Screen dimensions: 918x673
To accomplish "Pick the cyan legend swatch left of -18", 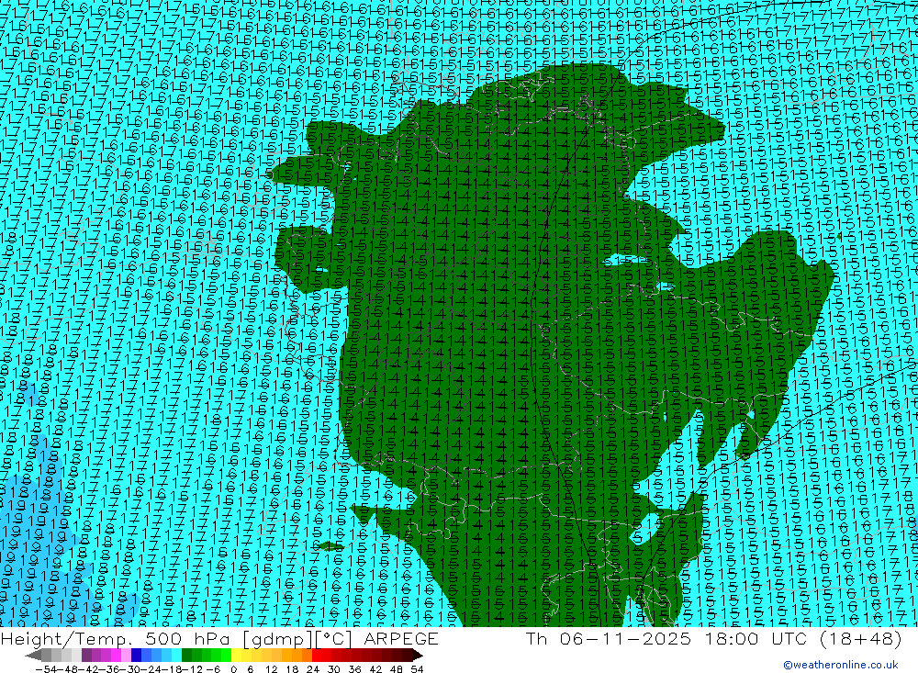I will coord(176,655).
